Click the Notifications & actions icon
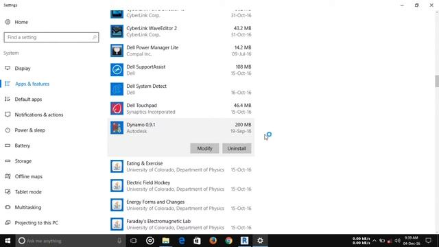Screen dimensions: 439x247 click(x=8, y=115)
